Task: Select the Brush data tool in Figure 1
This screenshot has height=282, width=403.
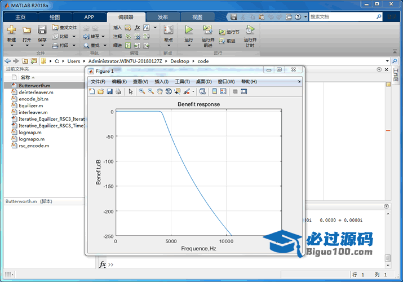Action: 187,91
